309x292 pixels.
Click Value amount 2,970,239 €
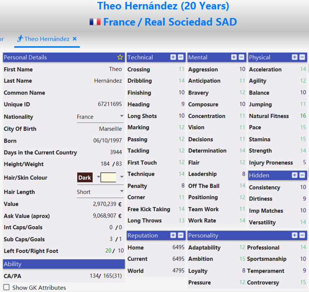point(107,204)
